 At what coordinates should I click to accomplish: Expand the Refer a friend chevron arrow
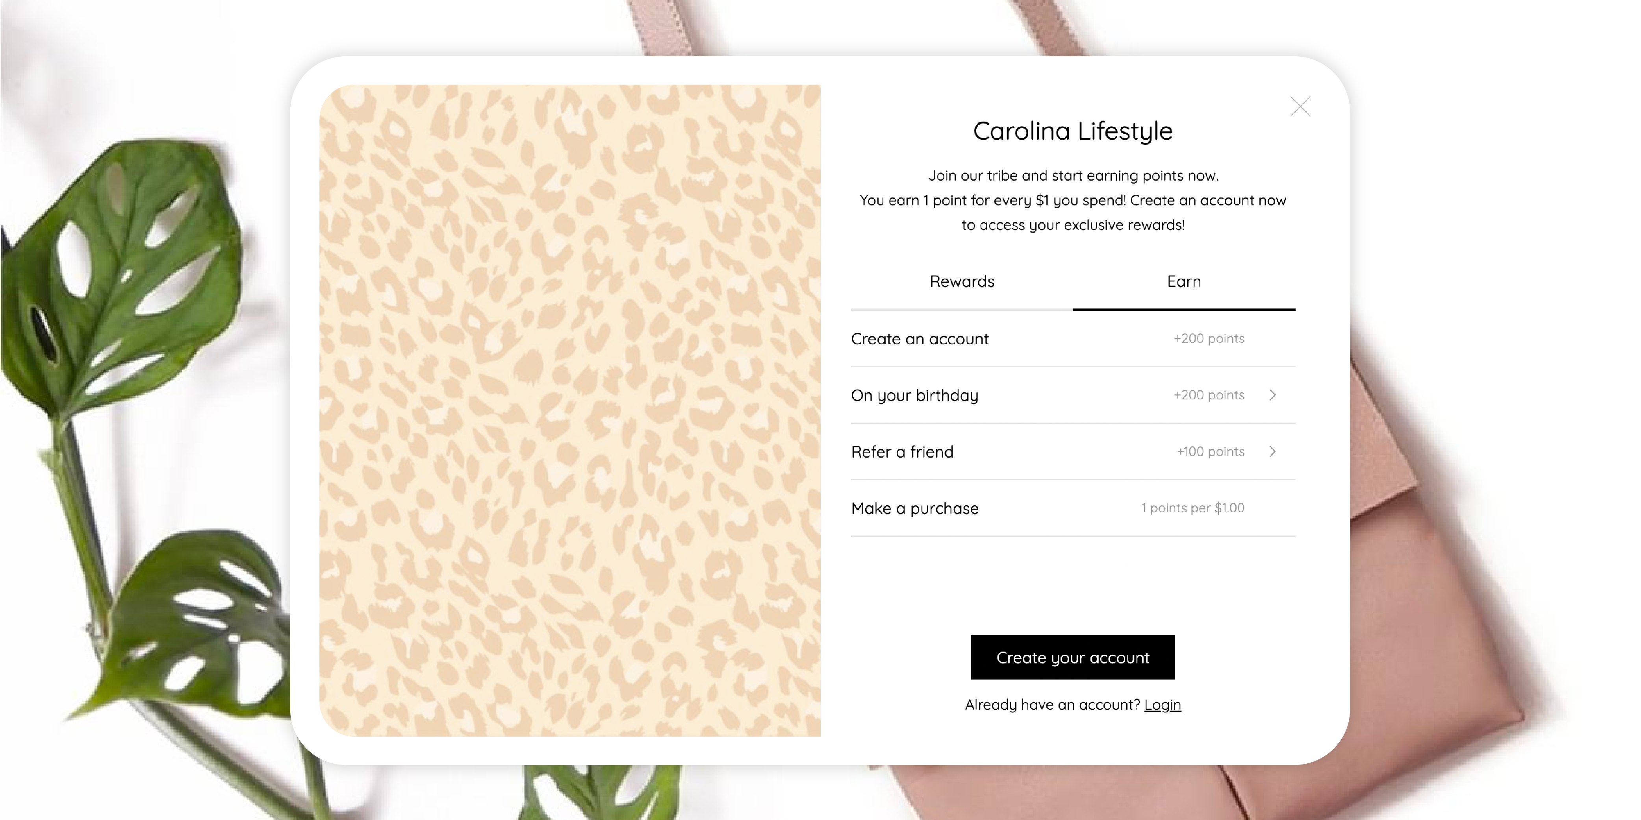(x=1272, y=452)
